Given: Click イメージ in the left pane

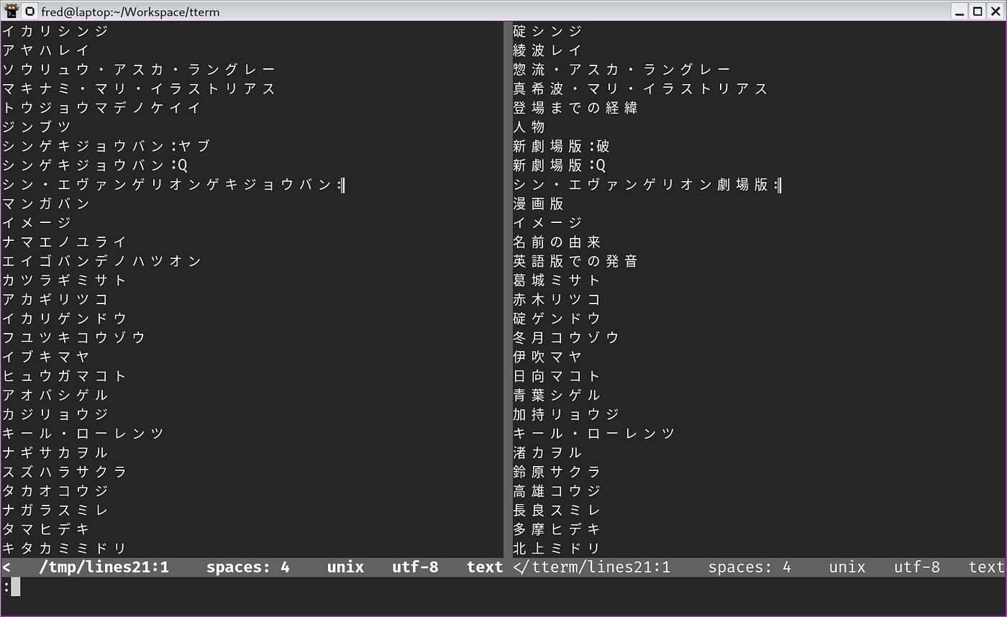Looking at the screenshot, I should click(x=36, y=223).
